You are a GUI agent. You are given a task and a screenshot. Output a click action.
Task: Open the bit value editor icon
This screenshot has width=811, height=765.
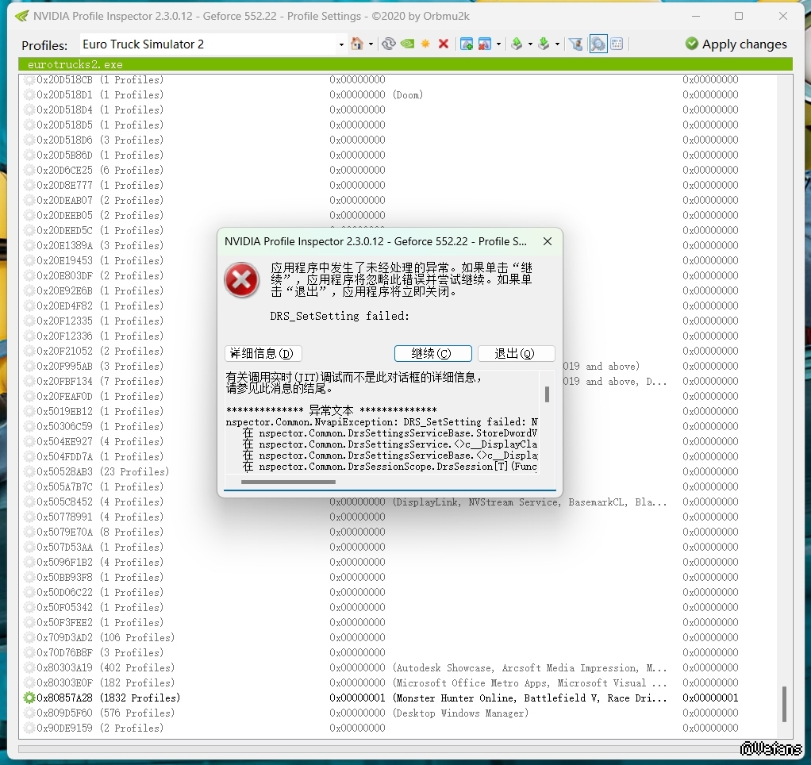[617, 44]
